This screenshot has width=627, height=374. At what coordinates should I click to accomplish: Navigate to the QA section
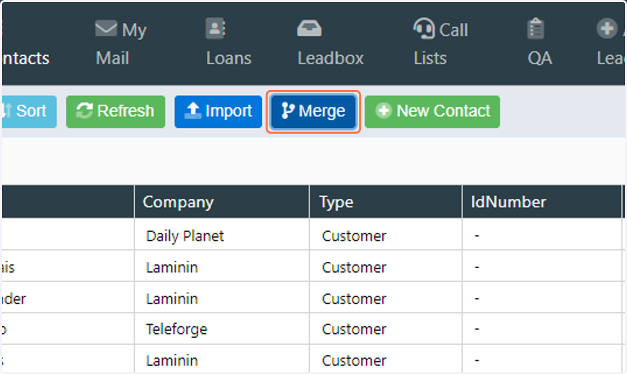coord(539,43)
